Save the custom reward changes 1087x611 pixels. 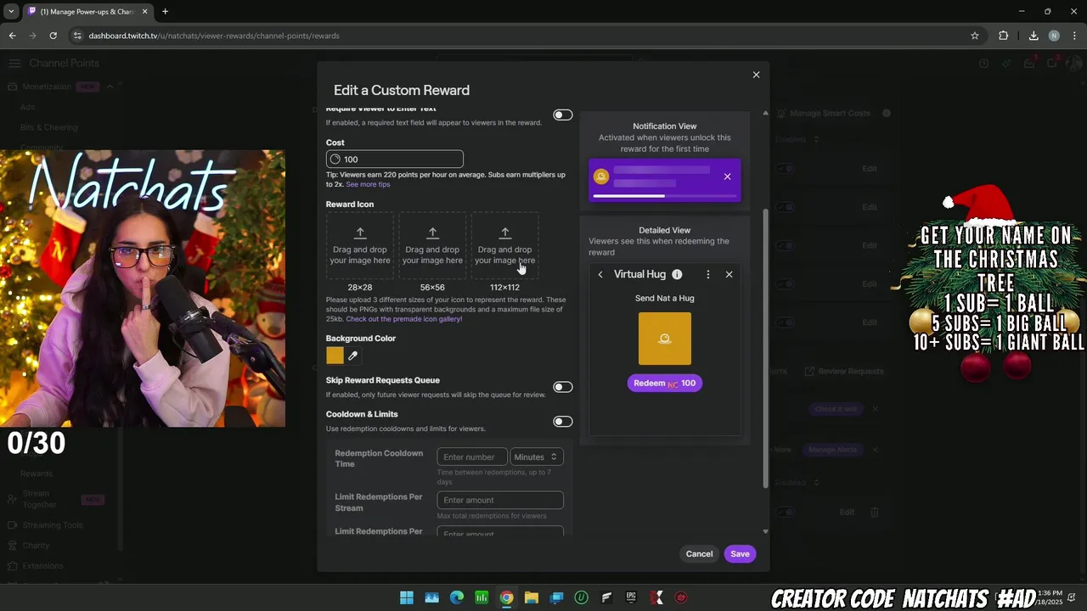(740, 554)
